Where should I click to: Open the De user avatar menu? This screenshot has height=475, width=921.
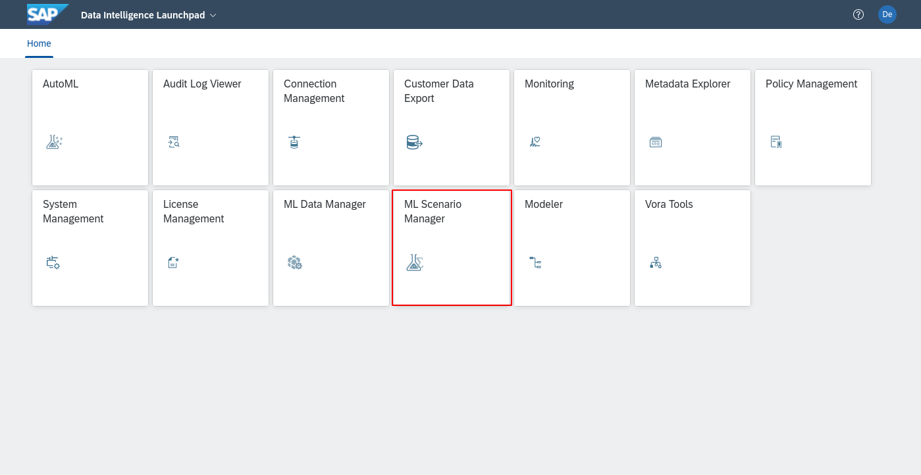point(887,14)
